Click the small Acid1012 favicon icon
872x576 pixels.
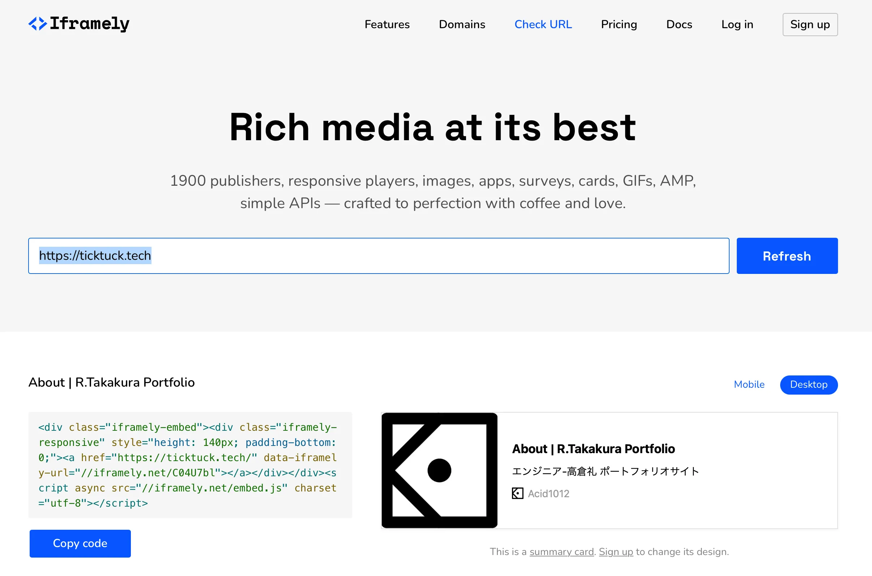[x=517, y=493]
